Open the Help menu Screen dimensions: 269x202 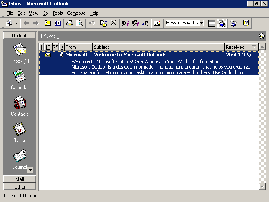tap(94, 13)
